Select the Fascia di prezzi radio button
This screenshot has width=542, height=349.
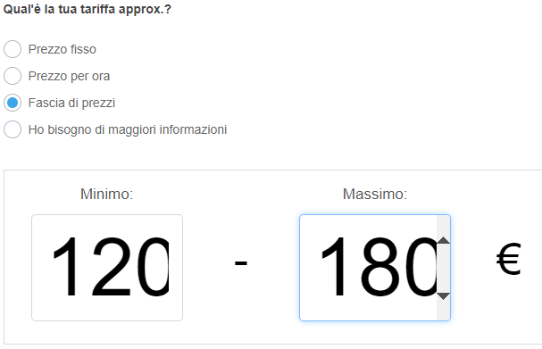pos(13,103)
